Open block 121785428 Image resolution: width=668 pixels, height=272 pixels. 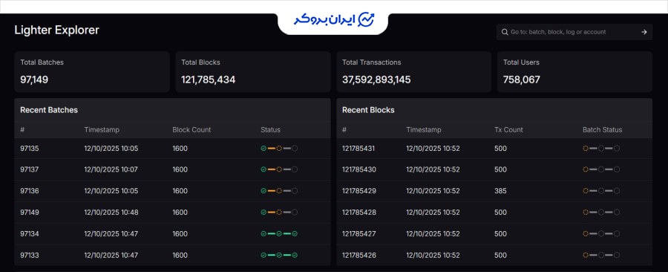coord(359,213)
